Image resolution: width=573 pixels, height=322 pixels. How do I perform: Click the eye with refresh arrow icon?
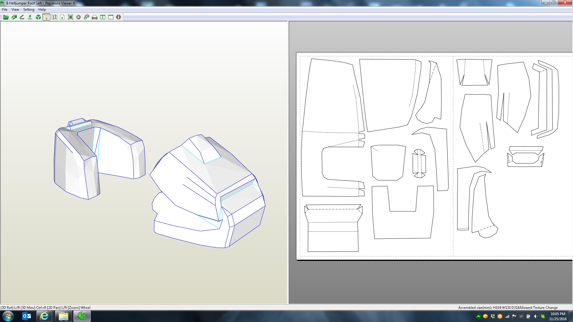coord(87,17)
